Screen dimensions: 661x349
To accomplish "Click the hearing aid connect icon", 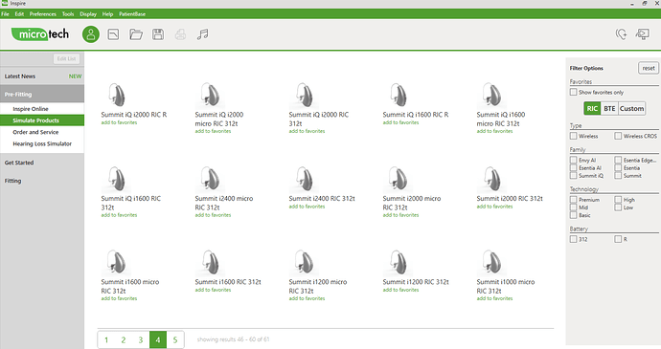I will 621,34.
